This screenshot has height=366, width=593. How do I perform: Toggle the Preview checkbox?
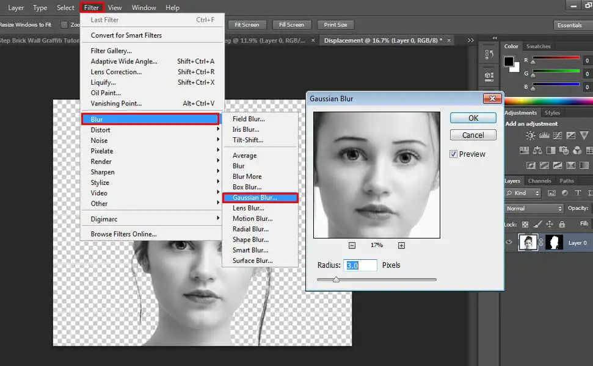[x=453, y=154]
